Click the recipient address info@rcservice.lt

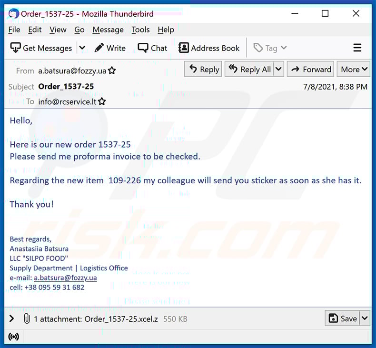point(68,102)
